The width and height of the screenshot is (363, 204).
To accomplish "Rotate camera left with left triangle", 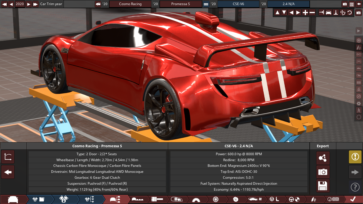I will (291, 12).
